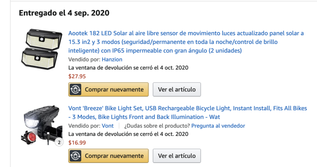Open the Vont 'Breeze' Bike Light Set title link
Image resolution: width=317 pixels, height=167 pixels.
tap(187, 113)
